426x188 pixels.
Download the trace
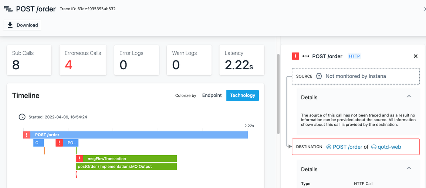pyautogui.click(x=22, y=25)
